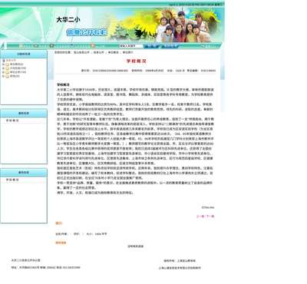Image resolution: width=307 pixels, height=284 pixels.
Task: Click the first breadcrumb link after location label
Action: (82, 52)
